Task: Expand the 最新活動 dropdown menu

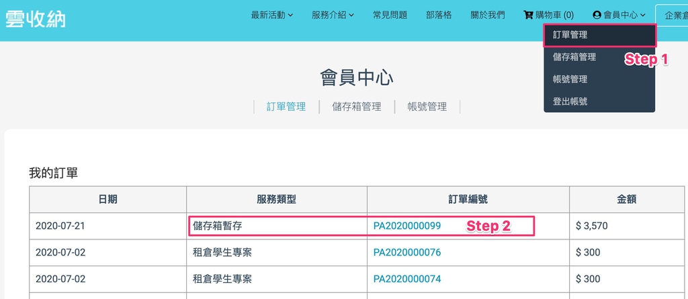Action: 271,15
